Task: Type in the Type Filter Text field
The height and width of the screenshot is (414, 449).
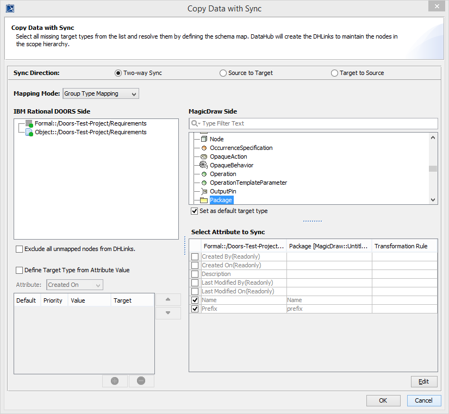Action: pyautogui.click(x=318, y=123)
